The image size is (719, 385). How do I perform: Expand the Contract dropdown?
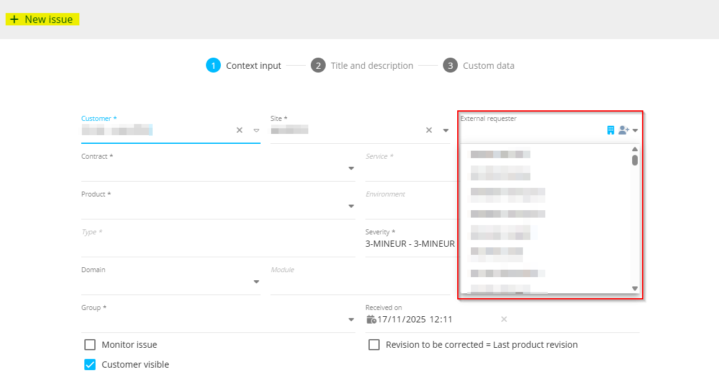click(351, 168)
